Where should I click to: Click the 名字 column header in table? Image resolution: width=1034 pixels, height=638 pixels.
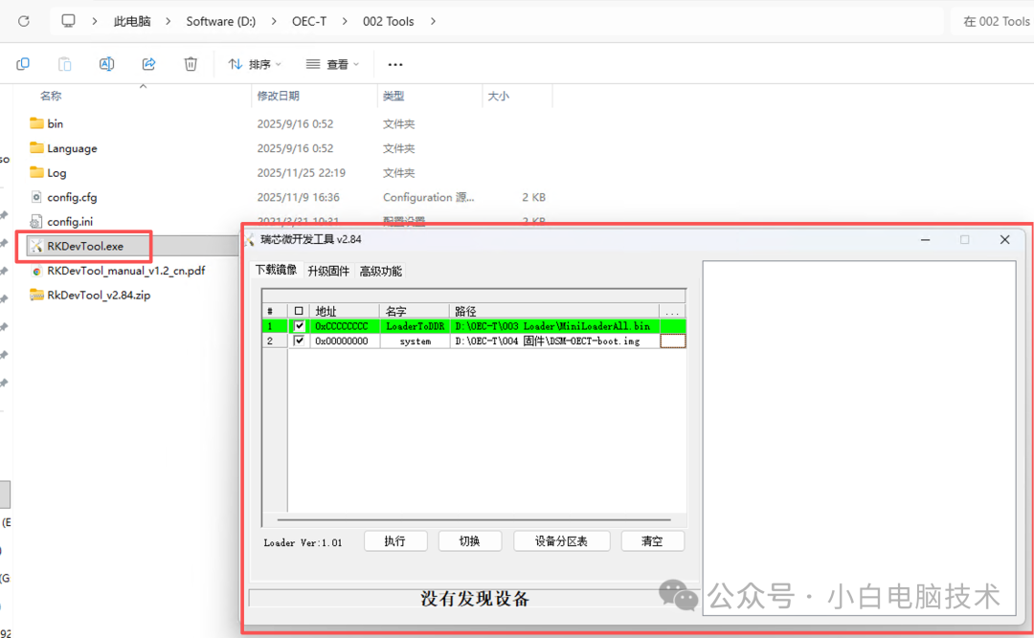(x=415, y=311)
